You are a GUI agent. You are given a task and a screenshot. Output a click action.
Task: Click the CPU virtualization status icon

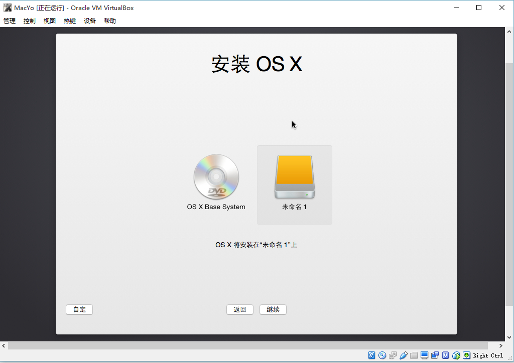(x=445, y=355)
